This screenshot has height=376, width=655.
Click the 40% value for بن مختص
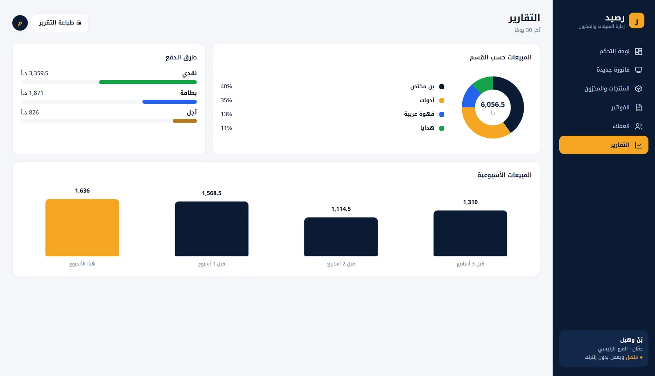(x=226, y=87)
